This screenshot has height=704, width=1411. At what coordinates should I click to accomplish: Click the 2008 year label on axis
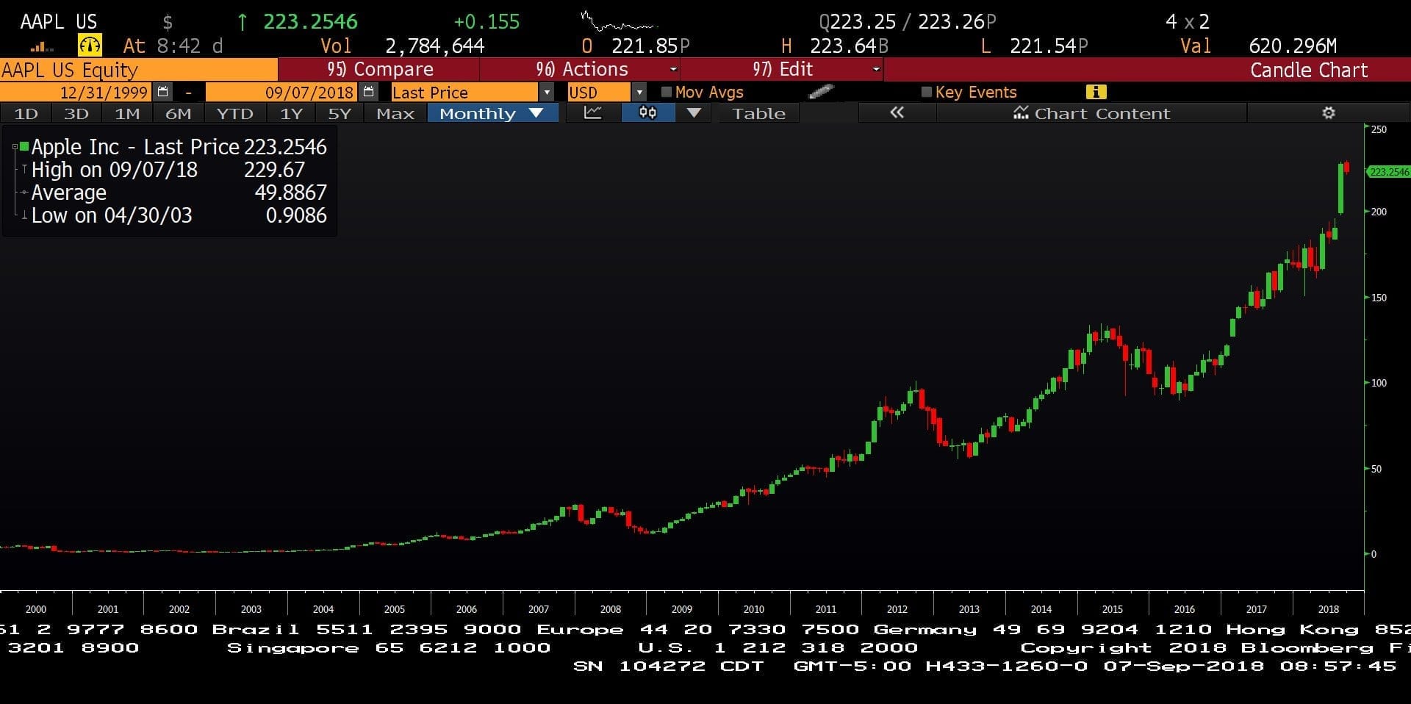[x=610, y=609]
